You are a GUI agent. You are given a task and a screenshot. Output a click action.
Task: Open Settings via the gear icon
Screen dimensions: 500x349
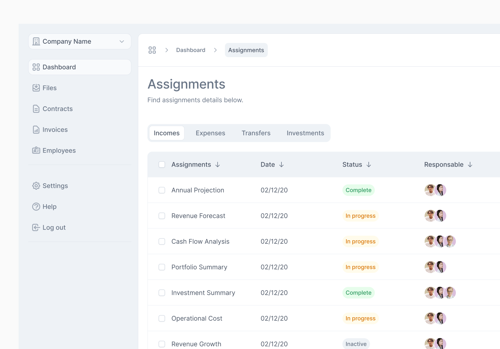click(x=36, y=186)
